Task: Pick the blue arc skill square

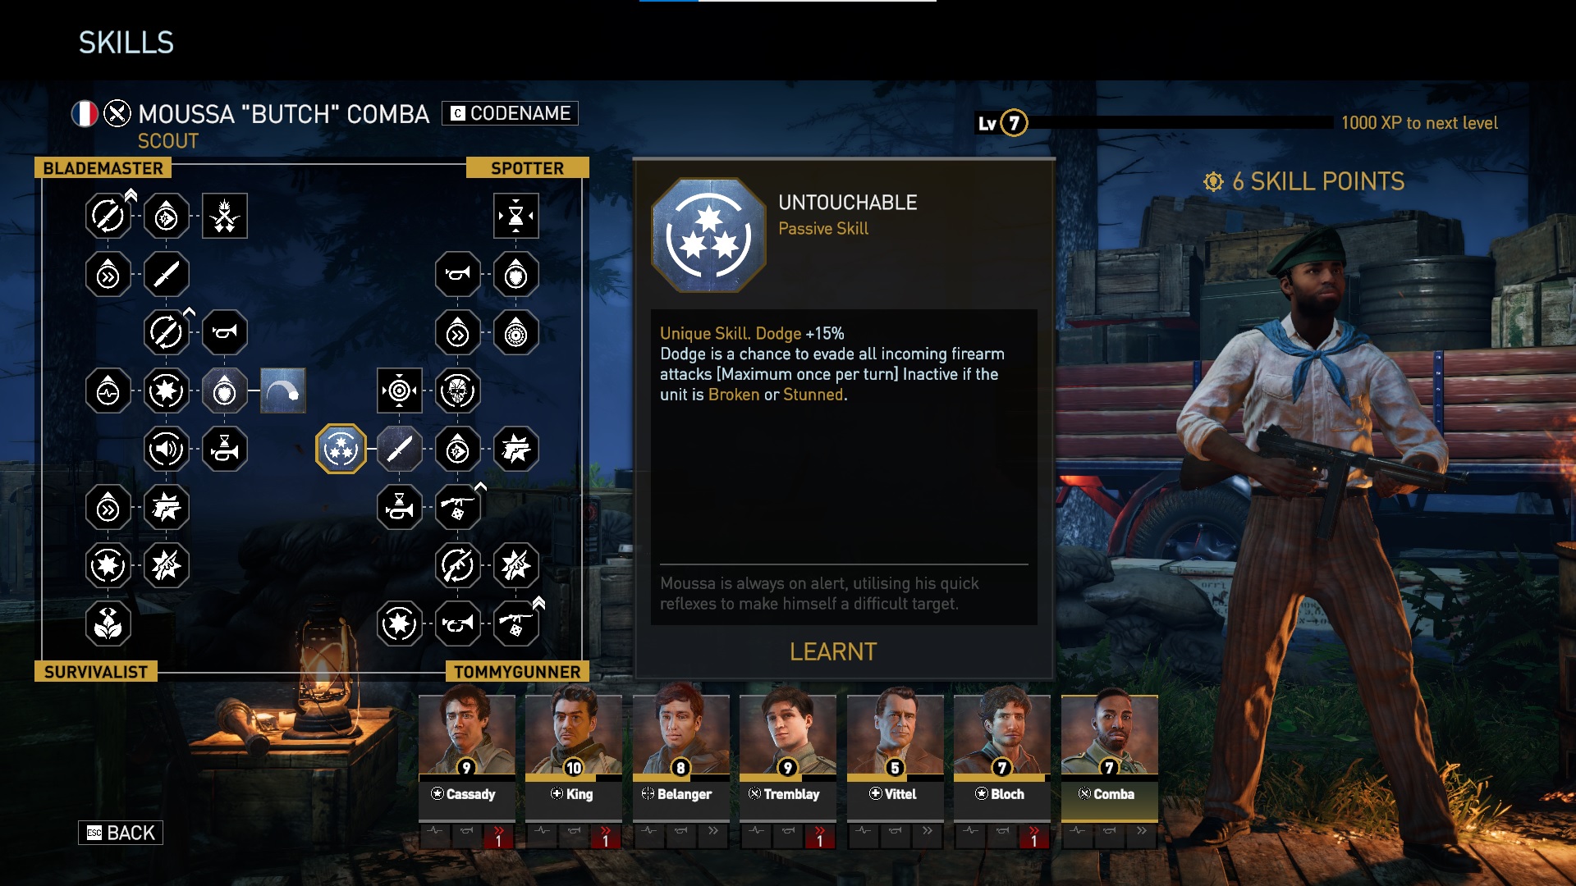Action: [x=283, y=390]
